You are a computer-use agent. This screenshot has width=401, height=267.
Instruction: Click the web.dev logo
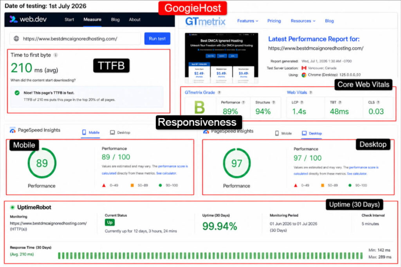(x=28, y=19)
